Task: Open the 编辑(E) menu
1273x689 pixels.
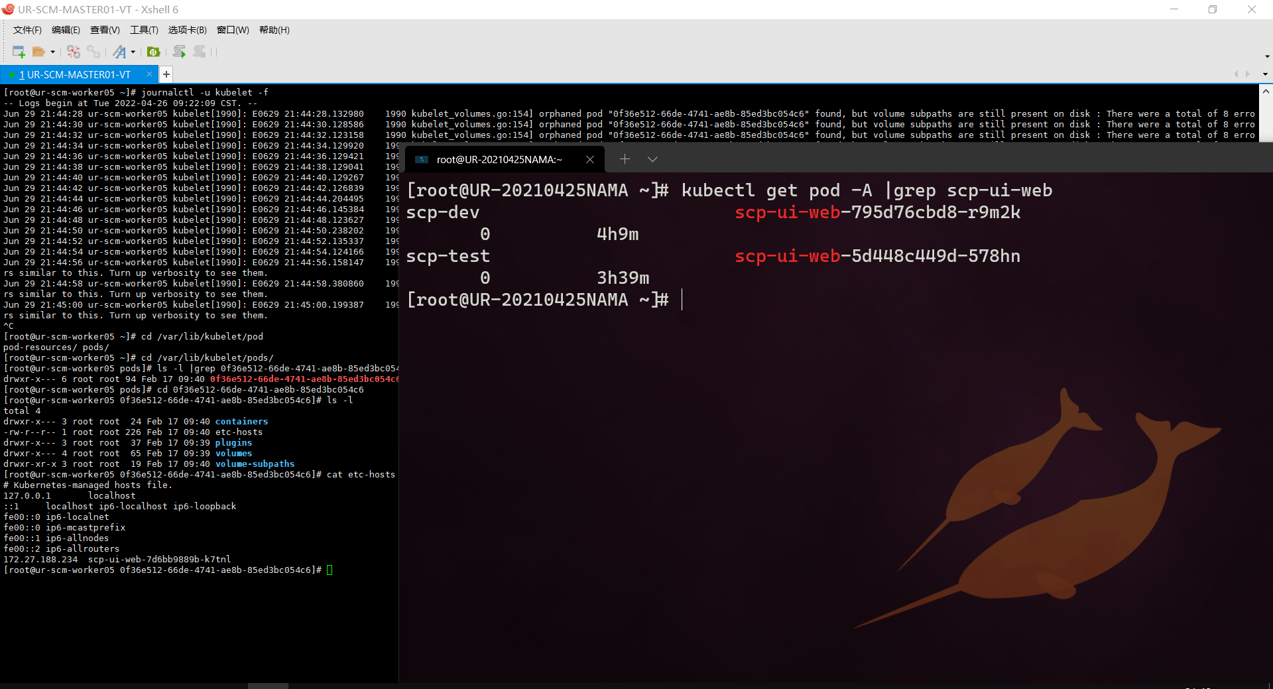Action: point(66,30)
